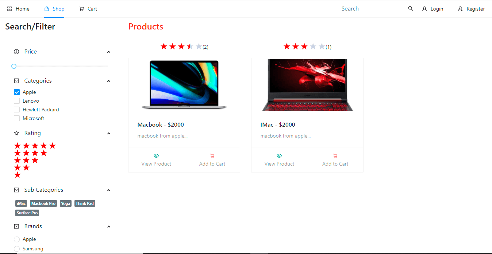Click the cart icon on Macbook card
492x254 pixels.
coord(212,156)
